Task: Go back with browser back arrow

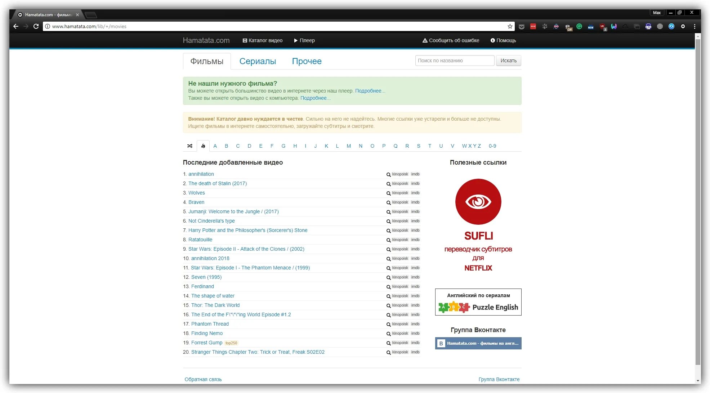Action: pos(15,26)
